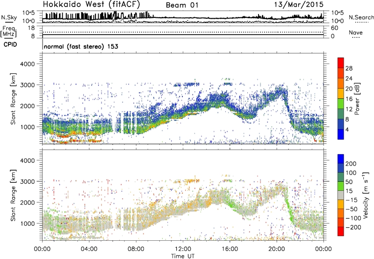
Task: Click the '4000' tick in power panel
Action: pos(28,64)
